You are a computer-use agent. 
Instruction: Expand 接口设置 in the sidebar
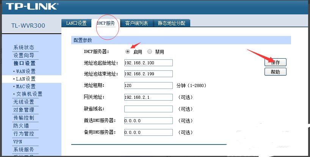point(24,63)
